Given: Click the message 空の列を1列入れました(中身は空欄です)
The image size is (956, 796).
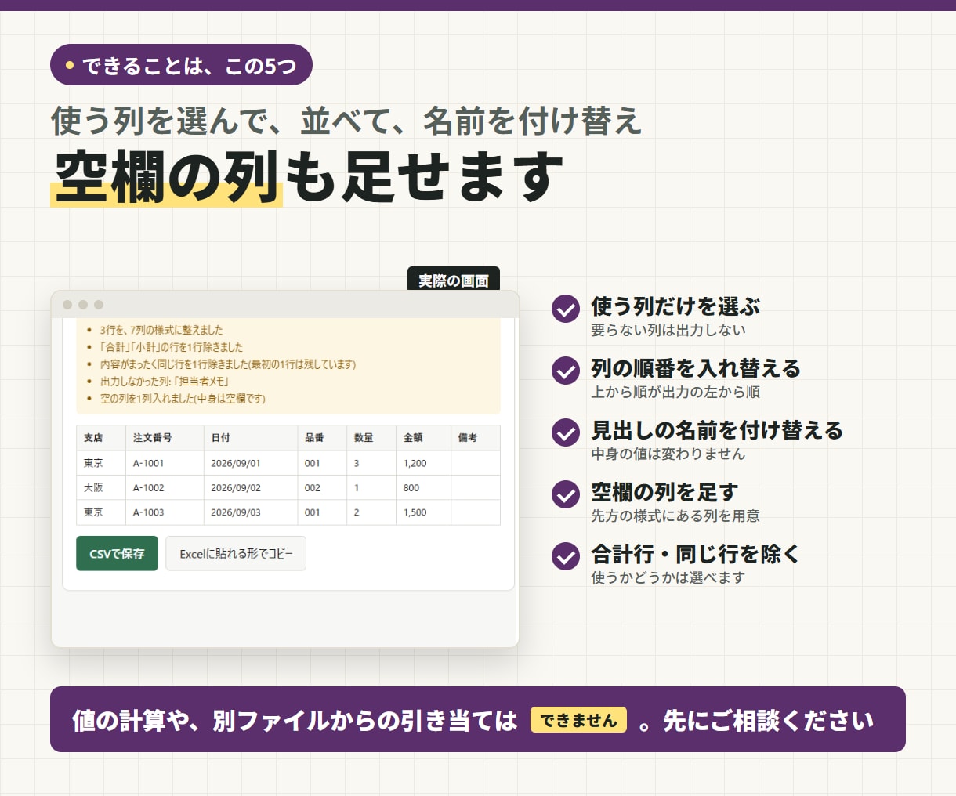Looking at the screenshot, I should tap(183, 399).
